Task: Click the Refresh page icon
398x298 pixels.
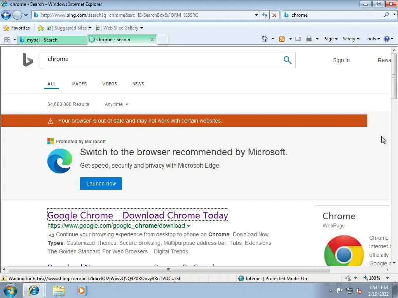Action: [265, 15]
